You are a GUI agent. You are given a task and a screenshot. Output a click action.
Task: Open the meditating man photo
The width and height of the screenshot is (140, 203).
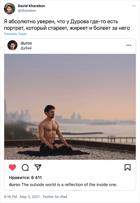pyautogui.click(x=70, y=107)
